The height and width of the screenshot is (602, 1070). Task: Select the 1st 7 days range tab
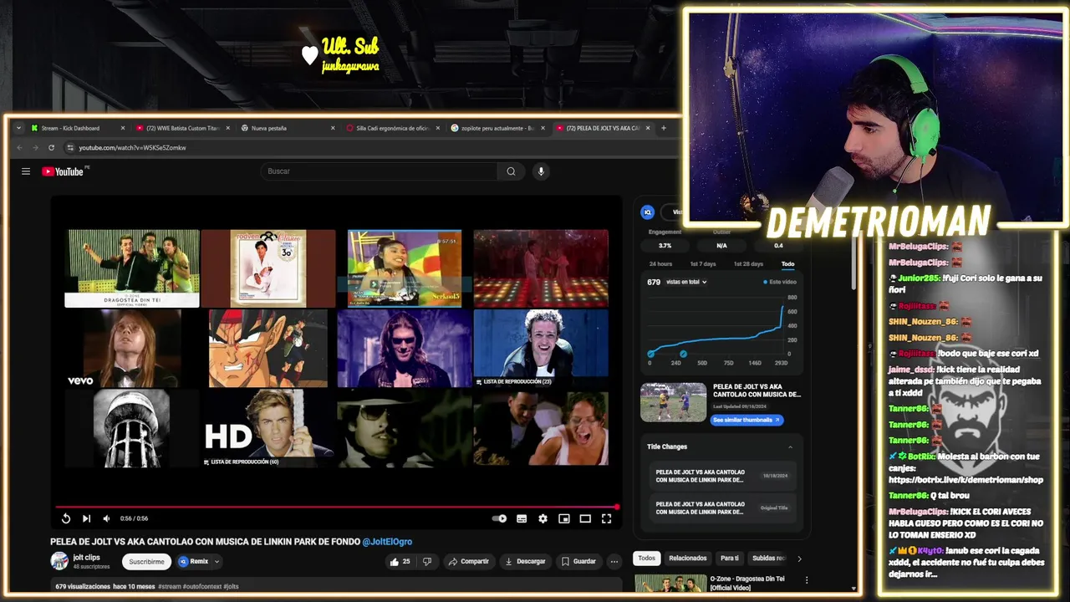point(701,263)
